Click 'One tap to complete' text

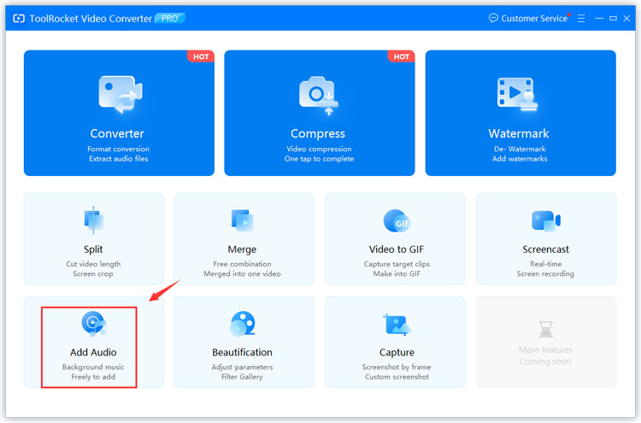319,159
